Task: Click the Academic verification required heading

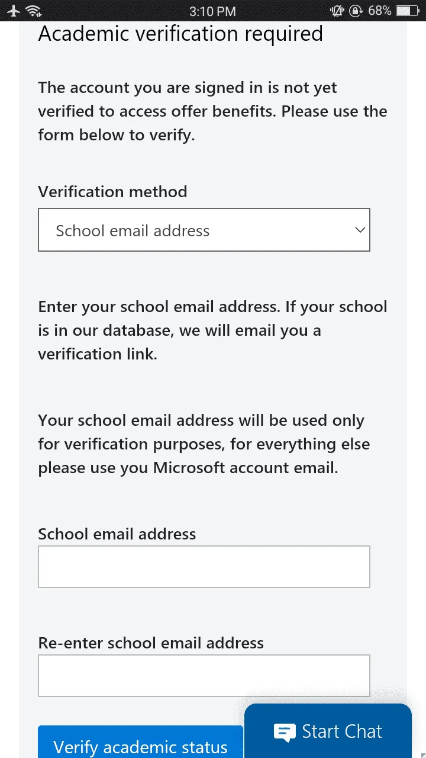Action: coord(180,34)
